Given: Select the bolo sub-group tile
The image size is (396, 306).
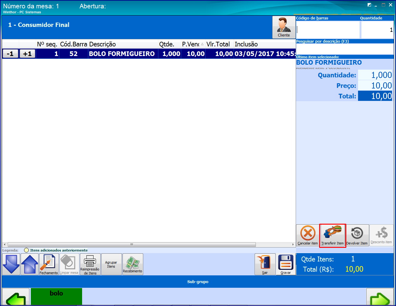Looking at the screenshot, I should (x=56, y=296).
